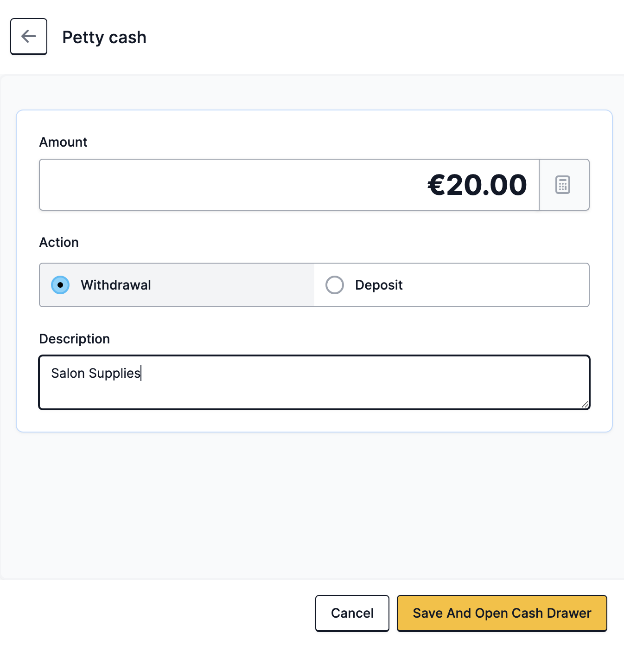Click the Amount field label
Viewport: 624px width, 646px height.
[64, 142]
